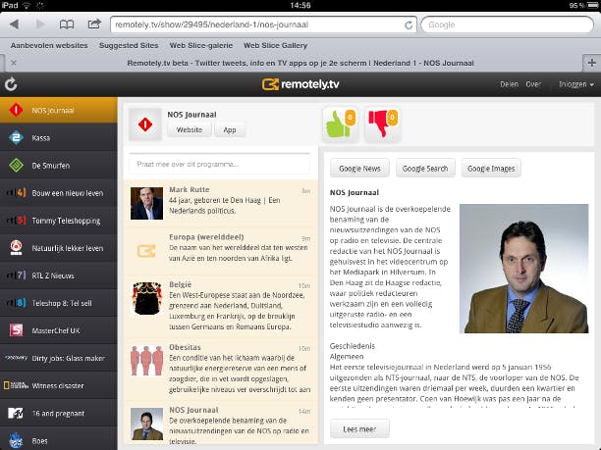The image size is (601, 450).
Task: Click the remotely.tv logo
Action: [300, 84]
